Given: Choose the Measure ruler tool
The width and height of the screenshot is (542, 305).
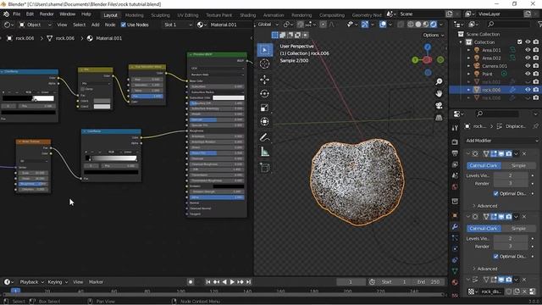Looking at the screenshot, I should tap(264, 152).
